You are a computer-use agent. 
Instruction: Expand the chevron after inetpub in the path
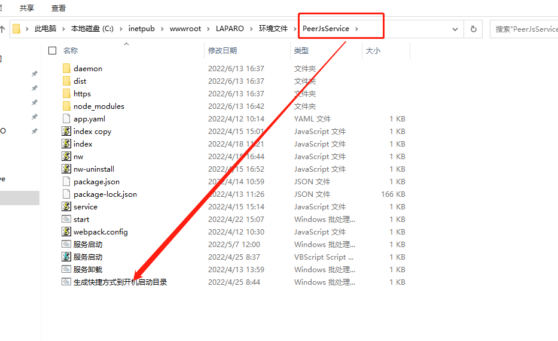pos(162,29)
